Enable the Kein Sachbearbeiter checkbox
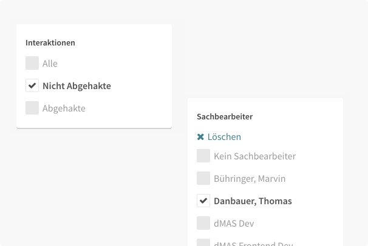Viewport: 368px width, 246px height. click(x=203, y=156)
